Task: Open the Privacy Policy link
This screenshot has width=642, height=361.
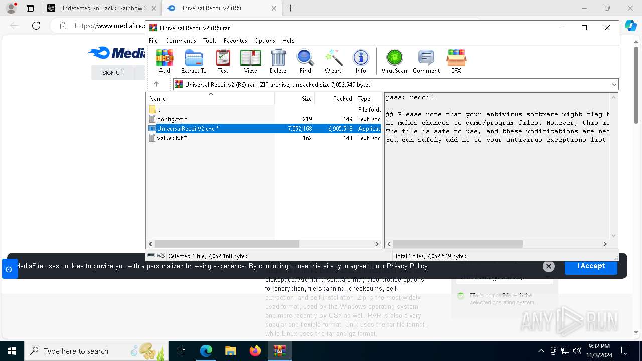Action: (x=407, y=266)
